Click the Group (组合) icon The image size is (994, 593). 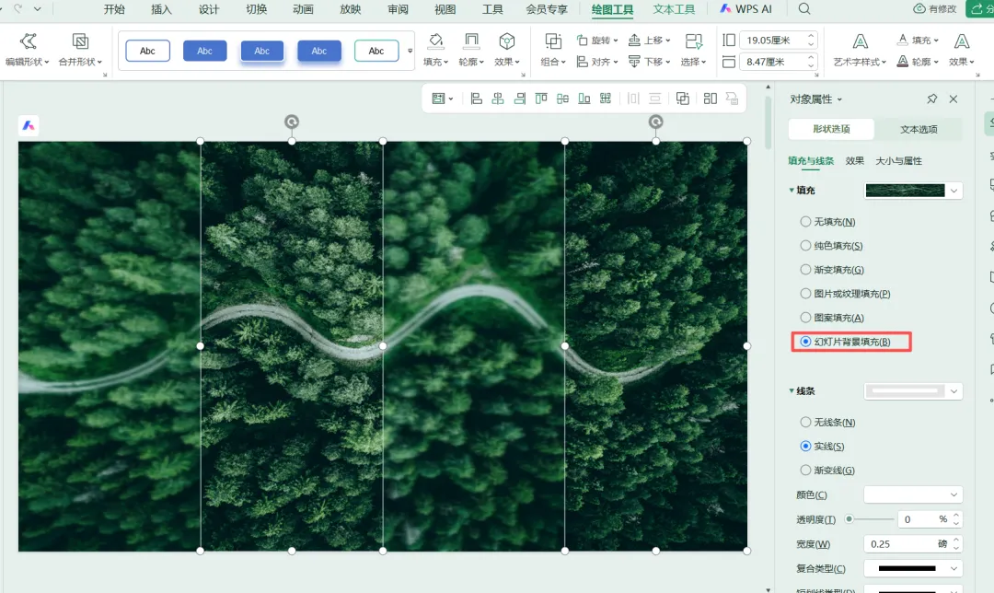[553, 41]
